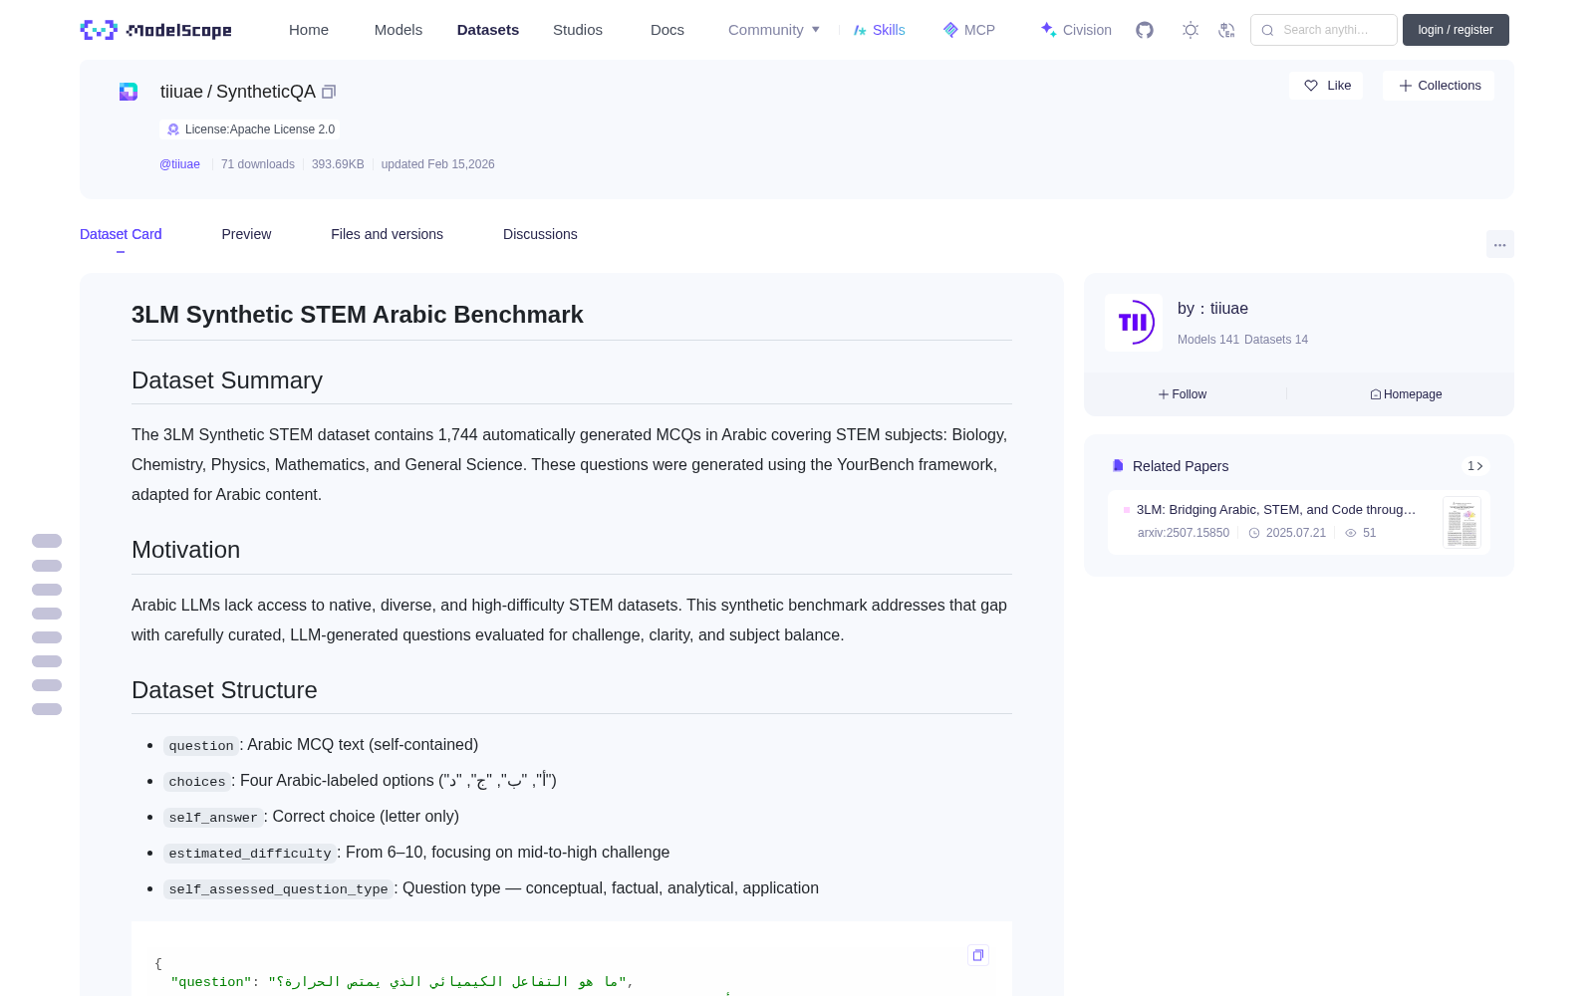Open the three-dots more options menu
The width and height of the screenshot is (1594, 996).
(x=1499, y=245)
